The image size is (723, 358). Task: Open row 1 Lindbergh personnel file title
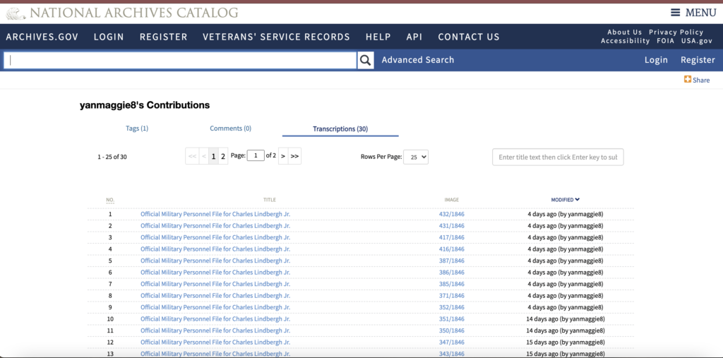tap(215, 214)
